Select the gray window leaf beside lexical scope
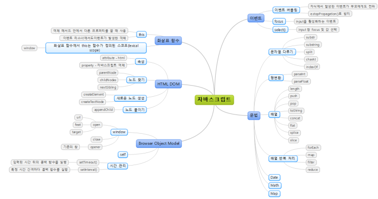 pyautogui.click(x=30, y=48)
